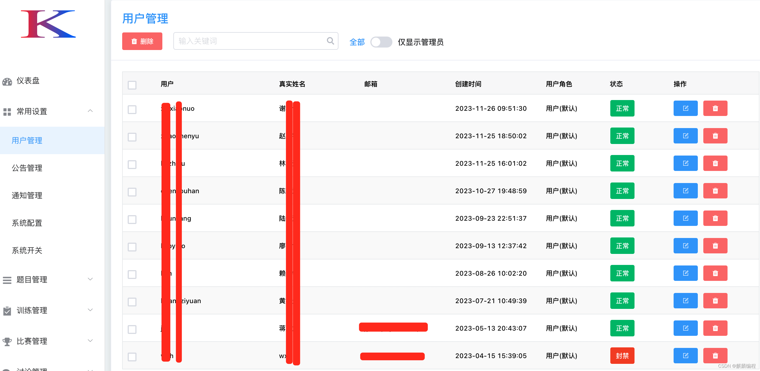Image resolution: width=760 pixels, height=371 pixels.
Task: Expand the 题目管理 menu
Action: [90, 279]
